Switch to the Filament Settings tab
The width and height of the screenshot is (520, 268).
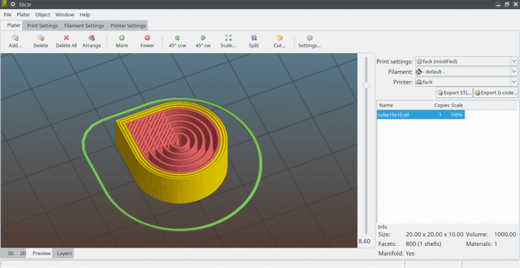click(84, 25)
